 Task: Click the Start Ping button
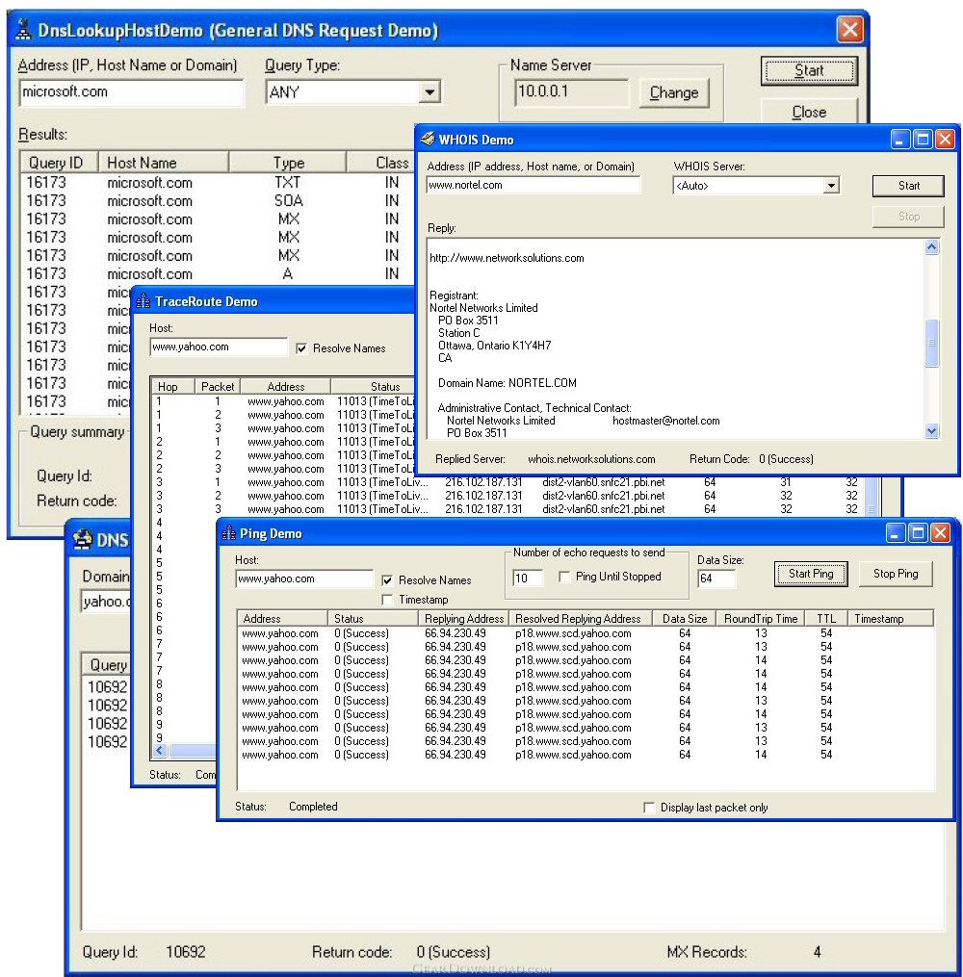pos(810,574)
